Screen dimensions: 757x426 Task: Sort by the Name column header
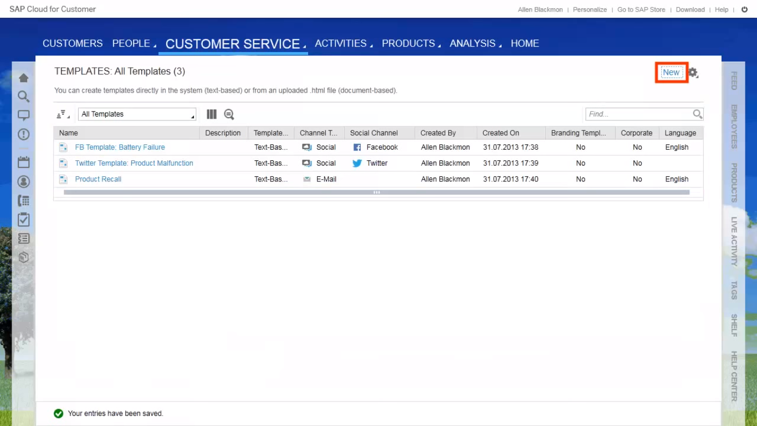click(x=126, y=133)
